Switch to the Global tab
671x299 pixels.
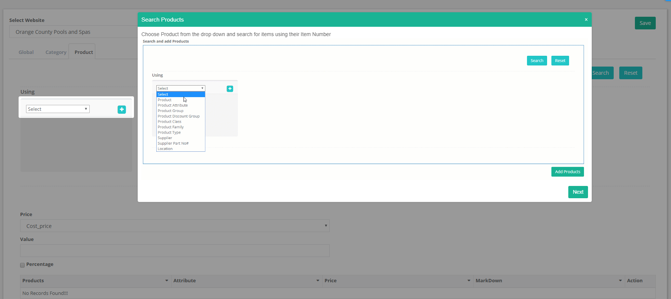click(26, 52)
